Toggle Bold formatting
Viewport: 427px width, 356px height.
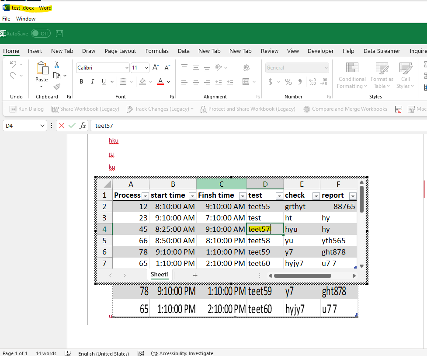point(81,82)
